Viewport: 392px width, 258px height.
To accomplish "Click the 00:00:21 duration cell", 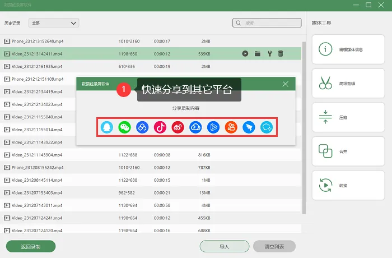I will click(x=162, y=192).
